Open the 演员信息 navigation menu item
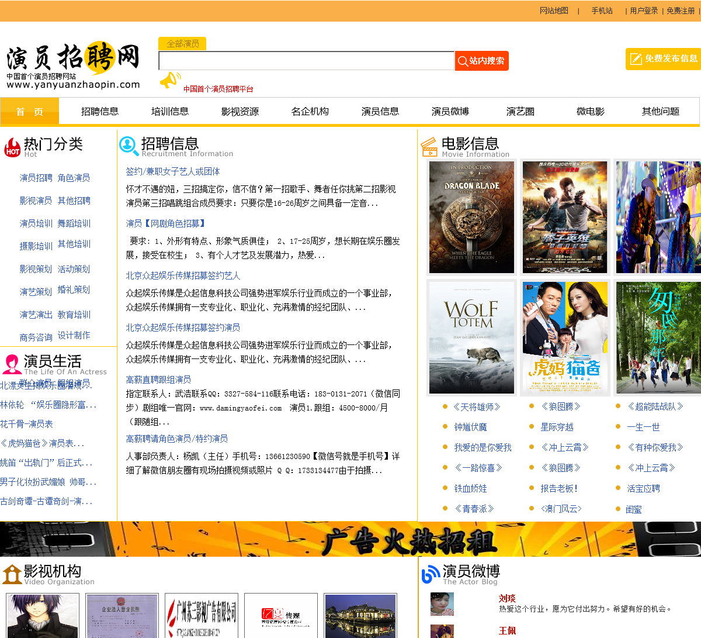This screenshot has height=638, width=701. (380, 111)
